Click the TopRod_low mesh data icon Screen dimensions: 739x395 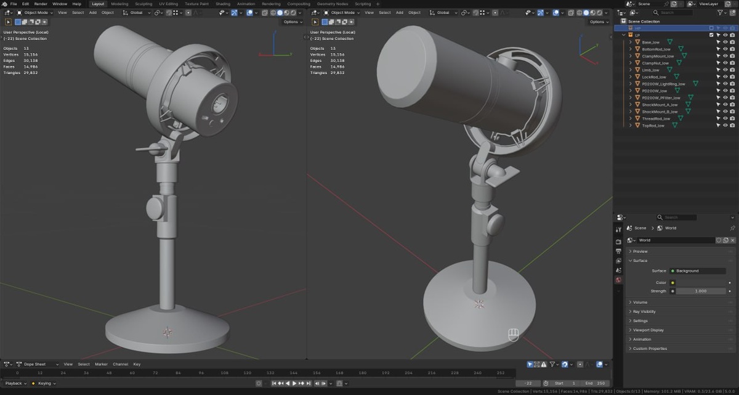674,125
